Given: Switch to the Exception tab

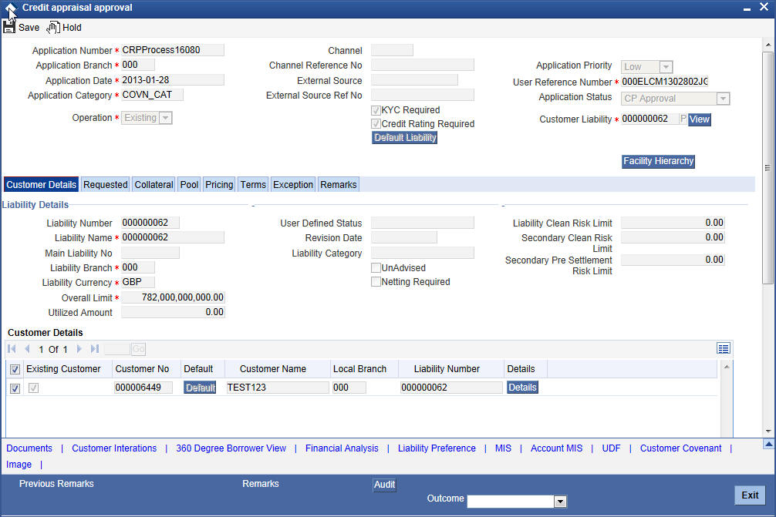Looking at the screenshot, I should pyautogui.click(x=293, y=185).
